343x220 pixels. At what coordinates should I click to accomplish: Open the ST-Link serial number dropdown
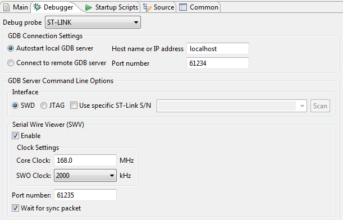(x=232, y=106)
